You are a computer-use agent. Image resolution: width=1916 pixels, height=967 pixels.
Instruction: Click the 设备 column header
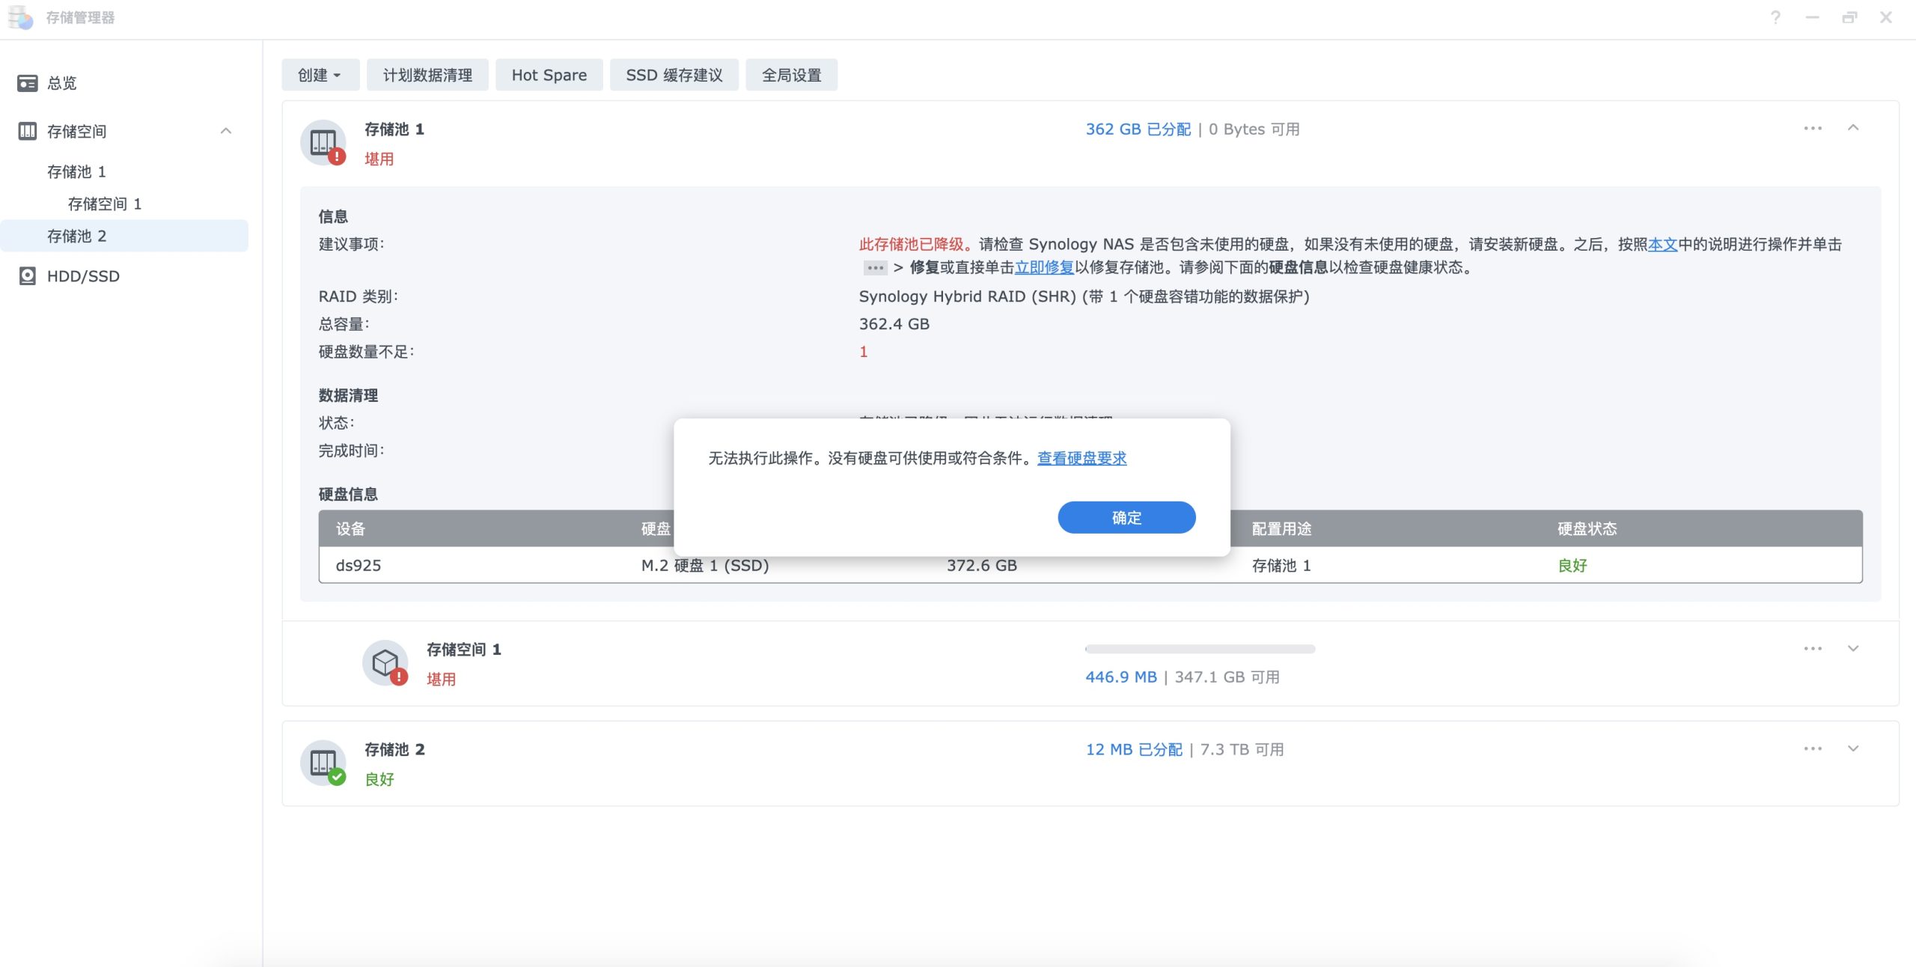(351, 528)
